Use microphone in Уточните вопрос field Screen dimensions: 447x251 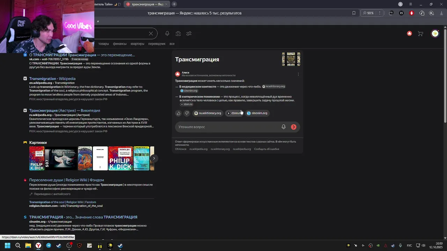point(284,127)
